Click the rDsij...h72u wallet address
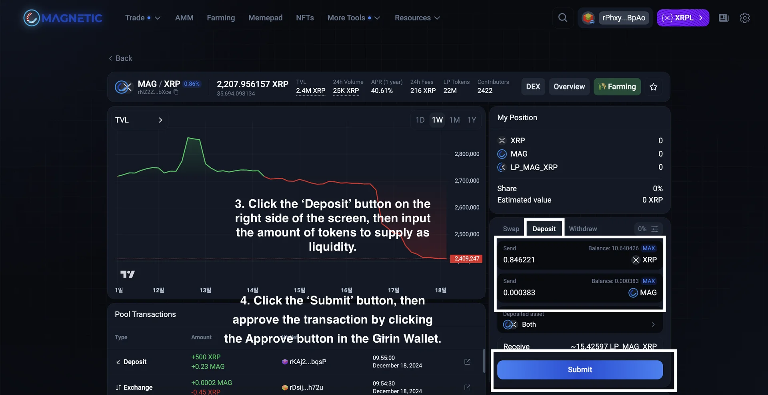The image size is (768, 395). tap(306, 387)
